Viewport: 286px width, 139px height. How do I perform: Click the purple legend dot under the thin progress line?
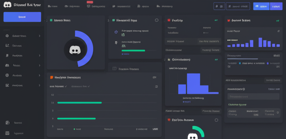tap(268, 63)
